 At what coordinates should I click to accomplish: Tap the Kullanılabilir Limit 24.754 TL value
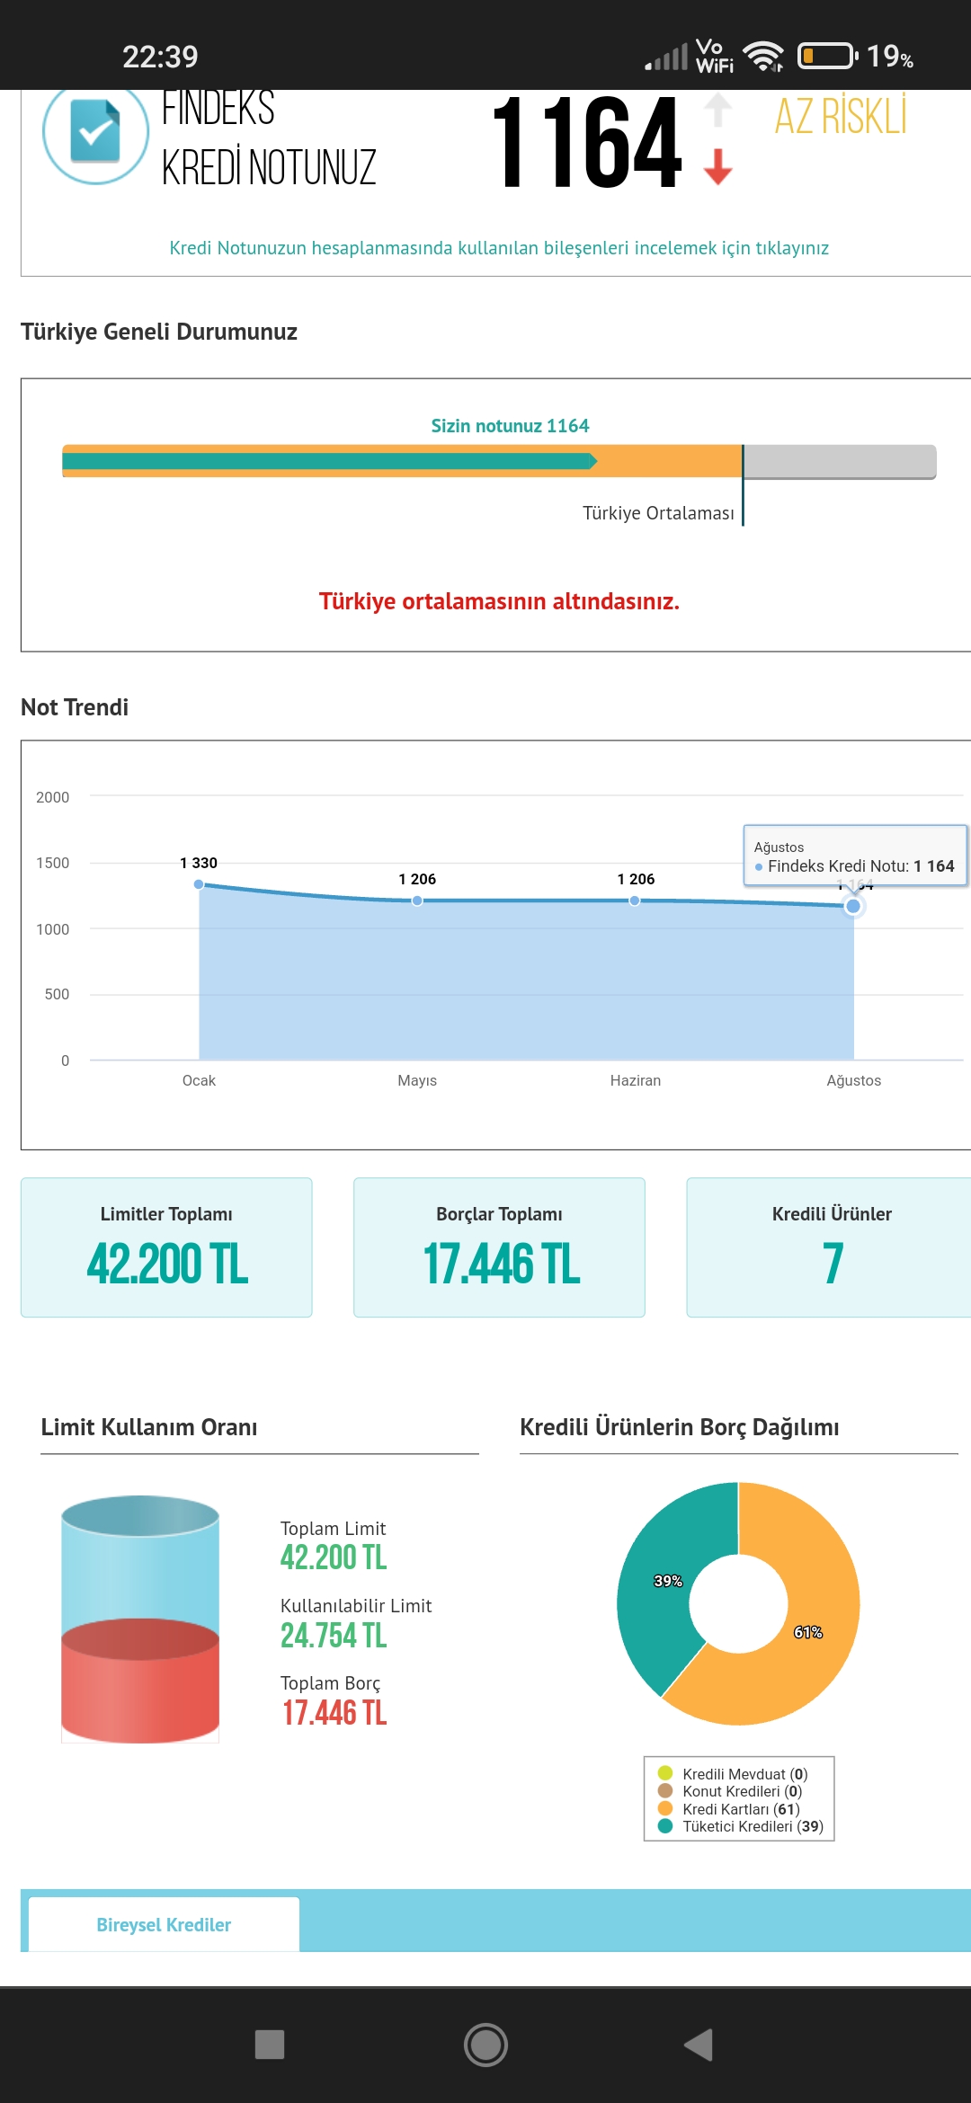pos(334,1636)
